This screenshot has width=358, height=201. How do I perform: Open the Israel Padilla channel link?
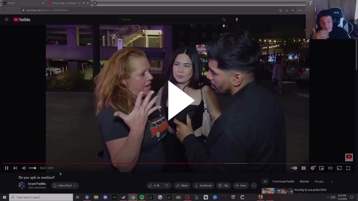(37, 184)
